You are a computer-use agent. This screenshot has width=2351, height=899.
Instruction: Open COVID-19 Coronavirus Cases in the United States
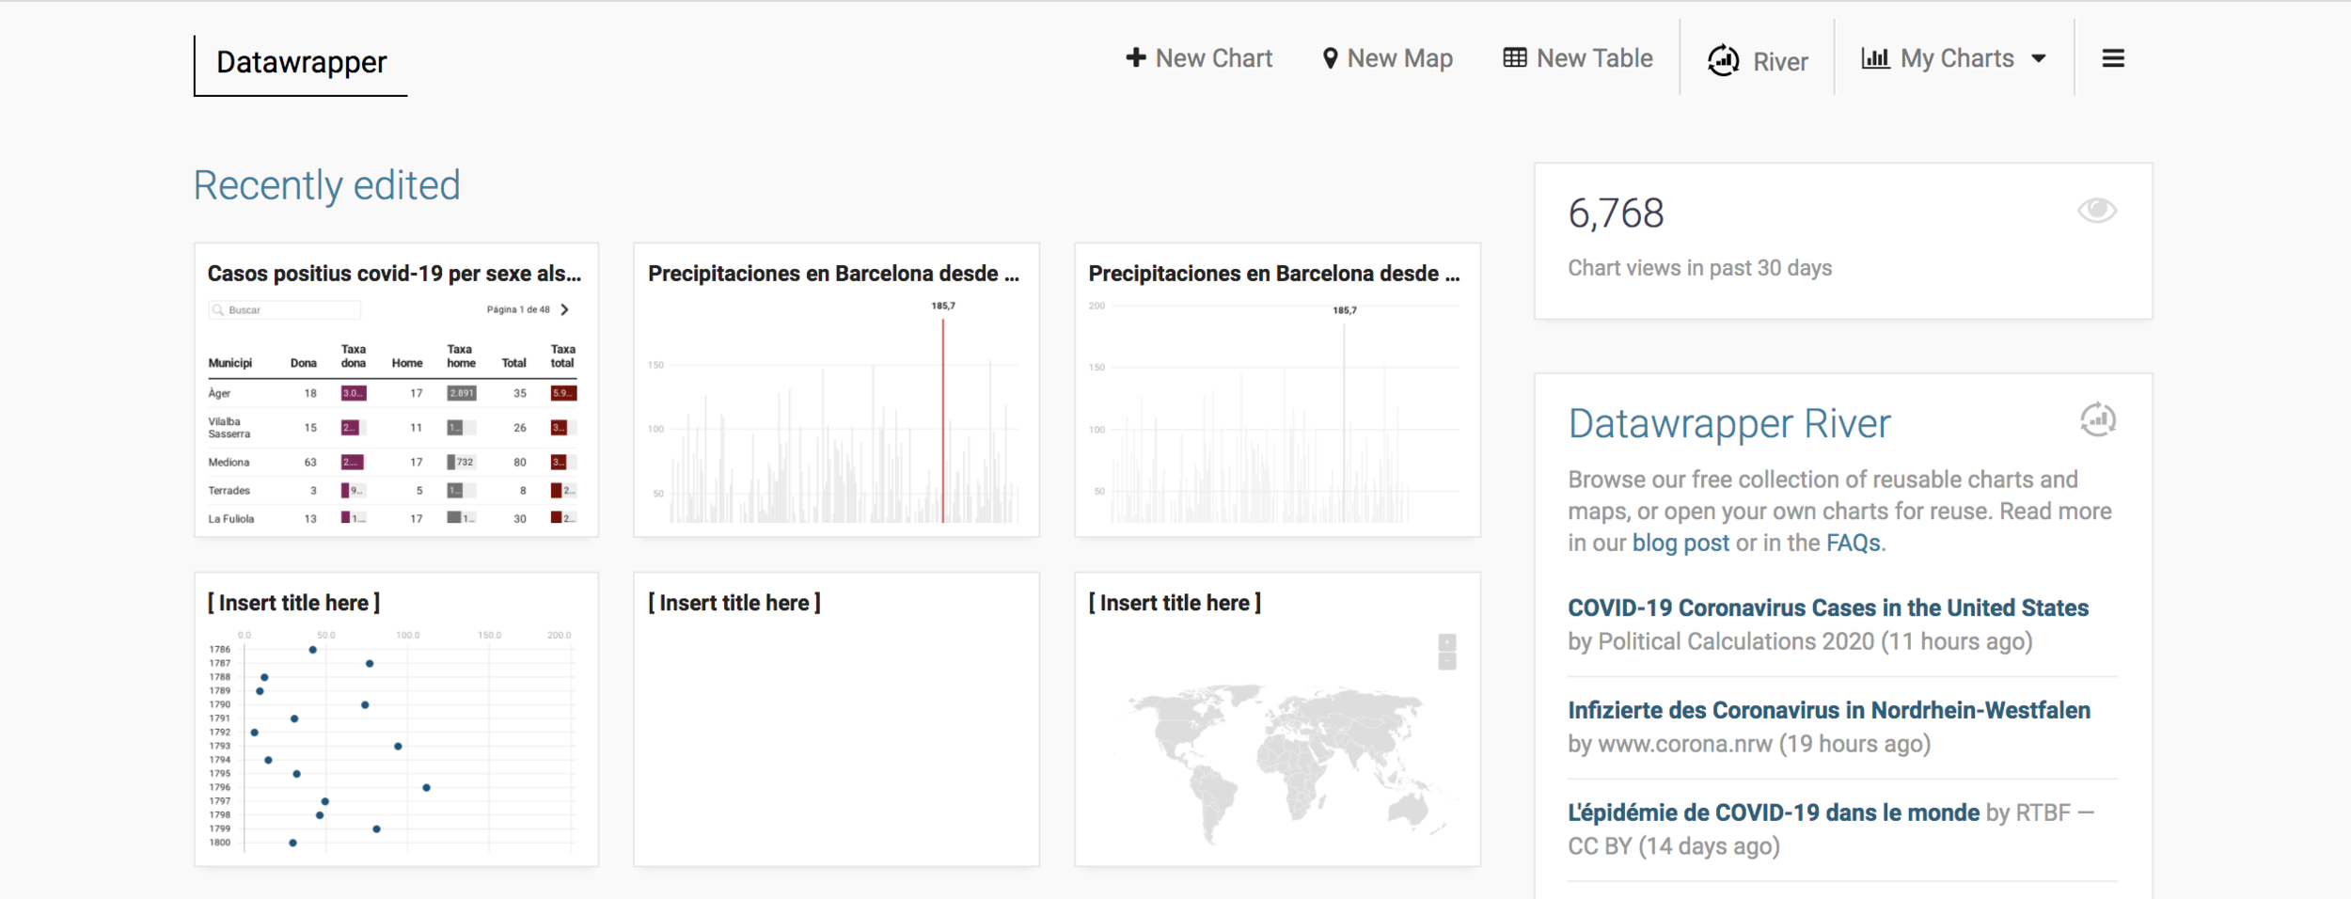tap(1827, 607)
